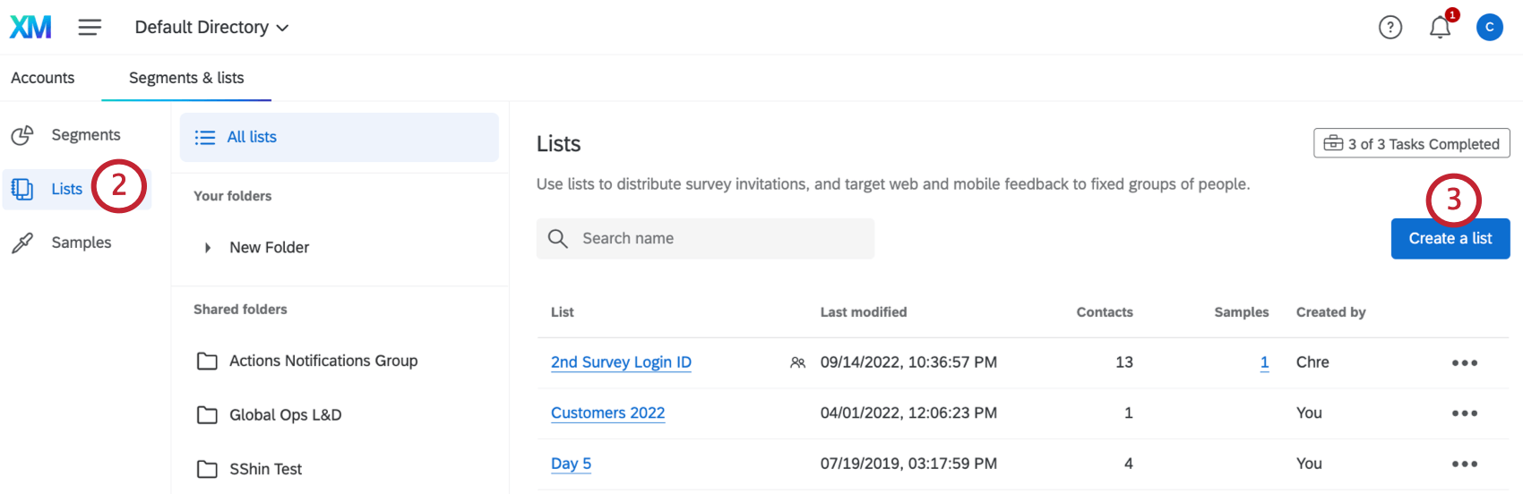Open options for 2nd Survey Login ID
The width and height of the screenshot is (1523, 494).
(1464, 362)
